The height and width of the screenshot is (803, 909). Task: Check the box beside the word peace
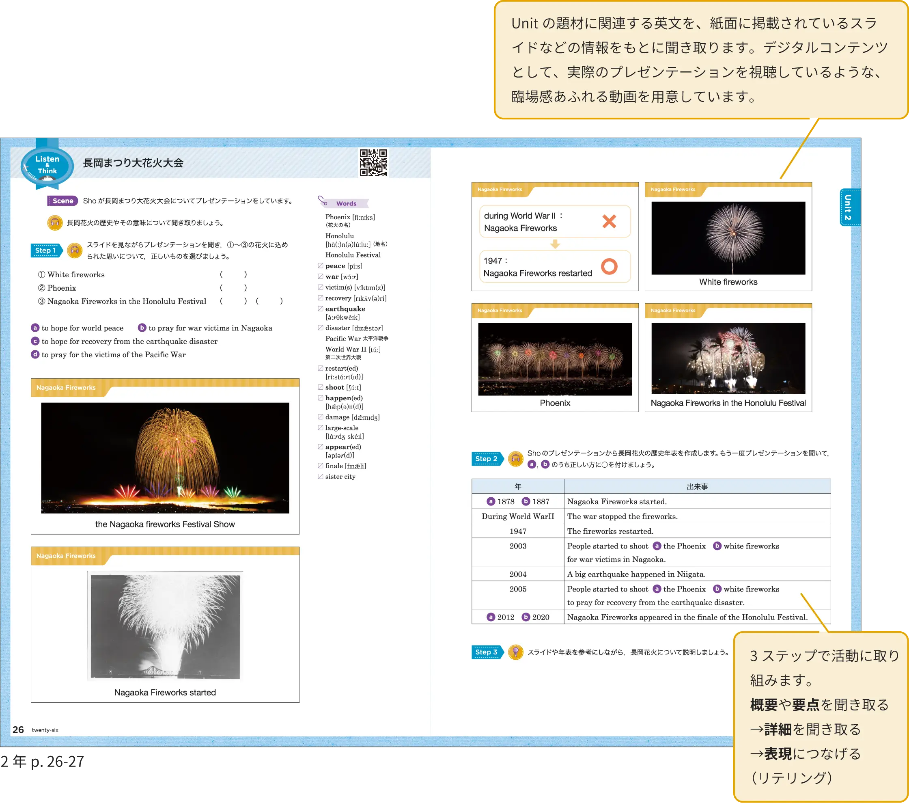(x=320, y=266)
